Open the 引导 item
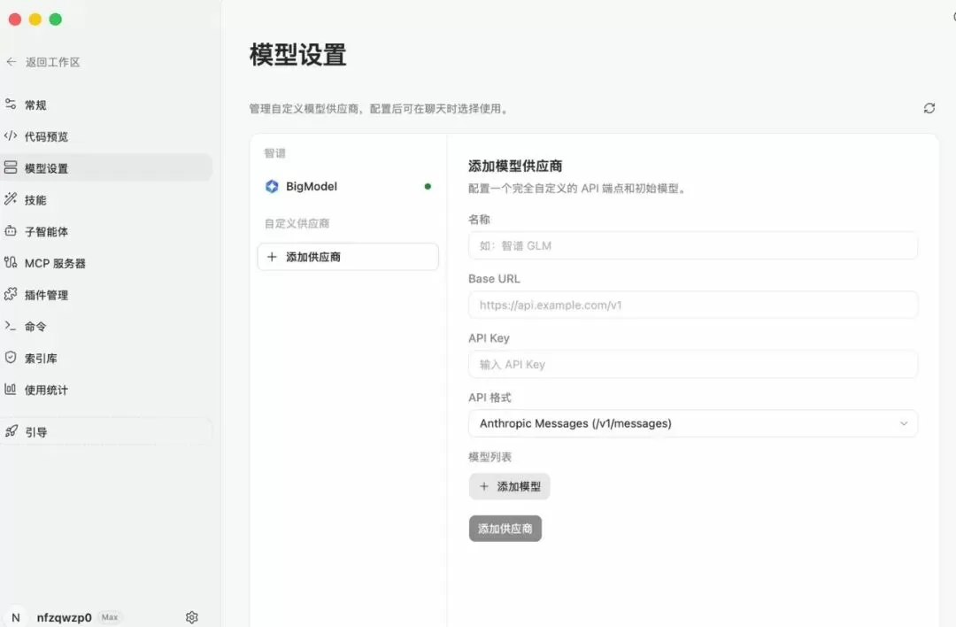Viewport: 956px width, 627px height. point(106,432)
